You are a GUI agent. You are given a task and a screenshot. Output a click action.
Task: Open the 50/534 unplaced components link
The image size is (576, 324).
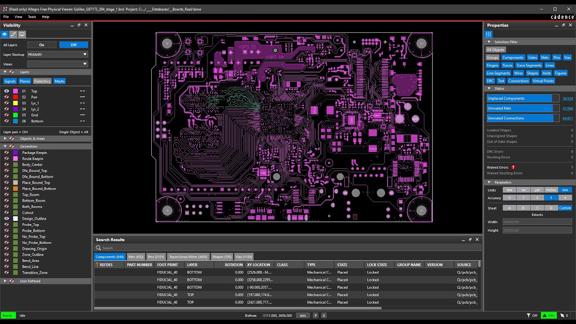[567, 99]
